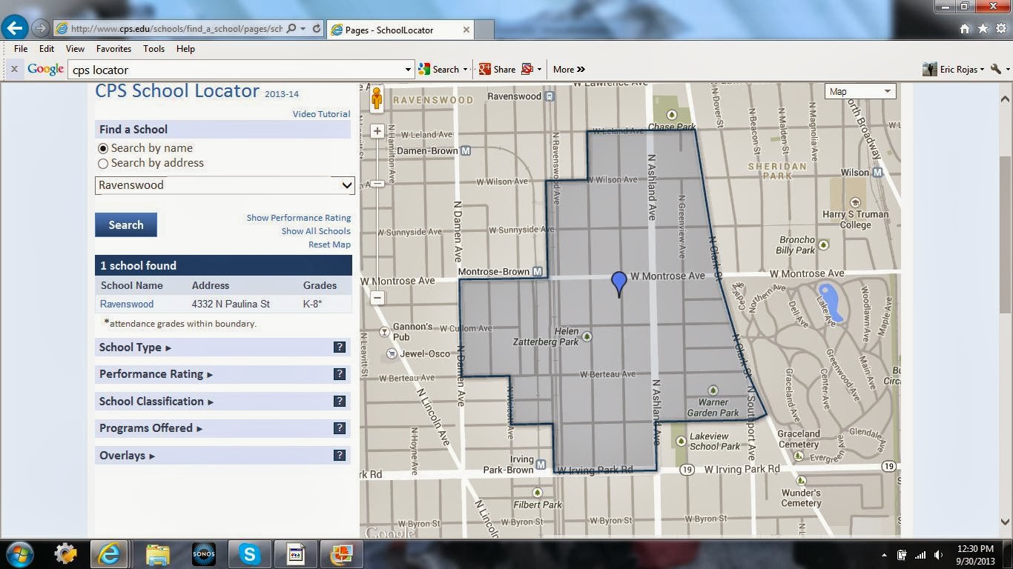Image resolution: width=1013 pixels, height=569 pixels.
Task: Click the blue Search button
Action: (126, 225)
